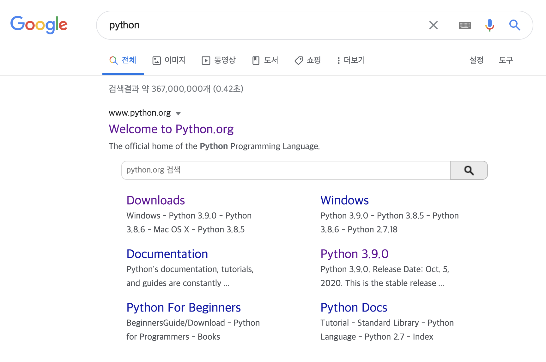Click 'BeginnersGuide/Download - Python' snippet text
This screenshot has height=362, width=546.
[x=193, y=323]
